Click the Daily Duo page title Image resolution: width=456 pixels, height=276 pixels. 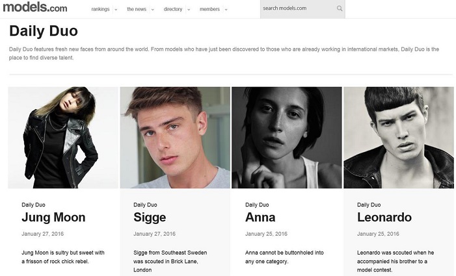coord(44,31)
